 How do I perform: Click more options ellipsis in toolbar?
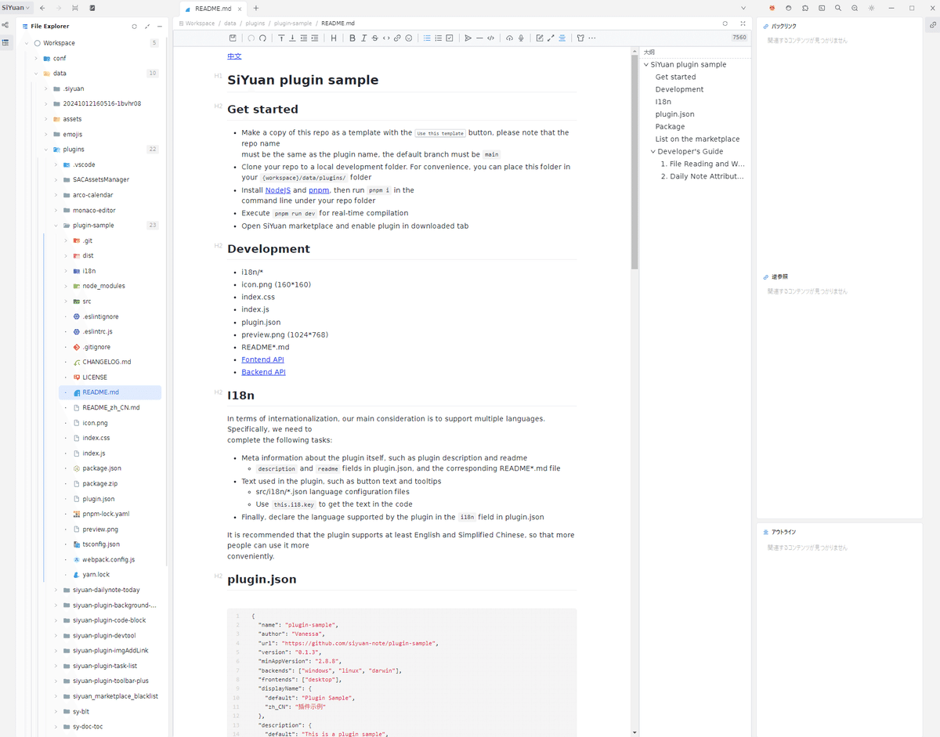pyautogui.click(x=591, y=38)
